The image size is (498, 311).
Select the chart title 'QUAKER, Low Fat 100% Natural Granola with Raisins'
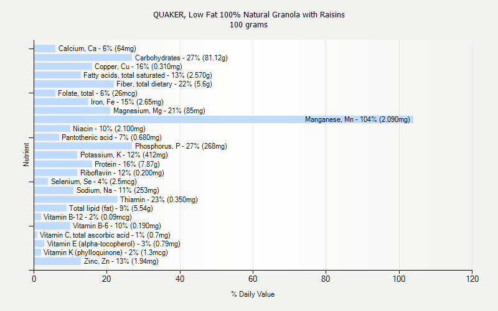(x=248, y=15)
